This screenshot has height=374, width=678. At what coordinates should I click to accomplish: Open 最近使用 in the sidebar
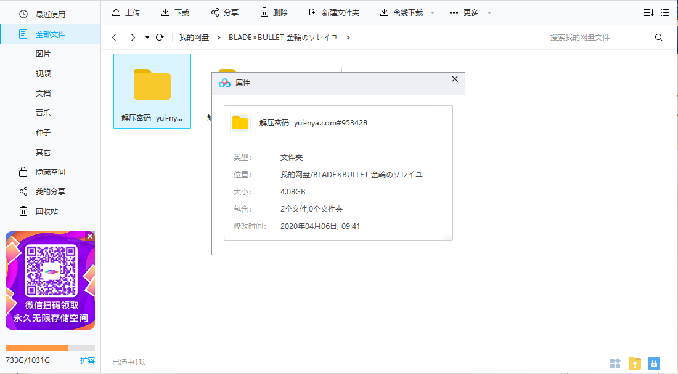pos(50,14)
